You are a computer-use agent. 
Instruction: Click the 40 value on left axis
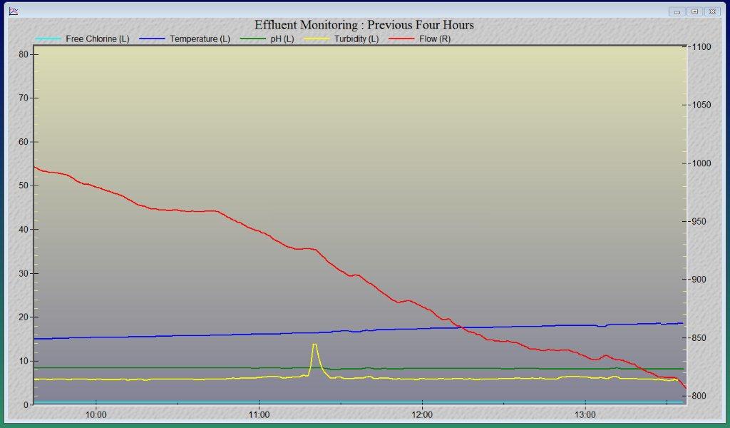[24, 229]
